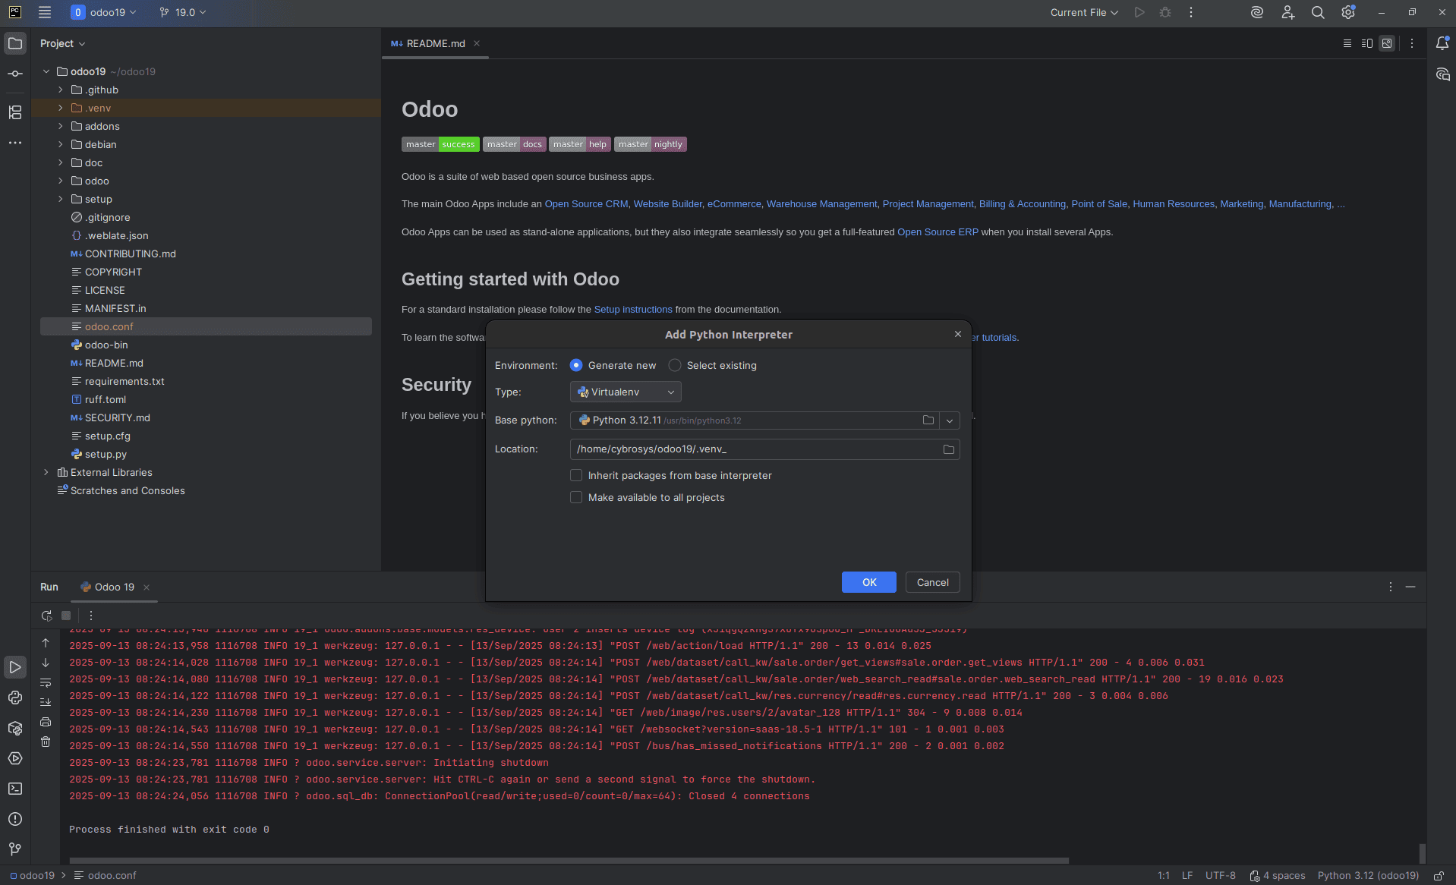Expand the .github folder

point(61,90)
